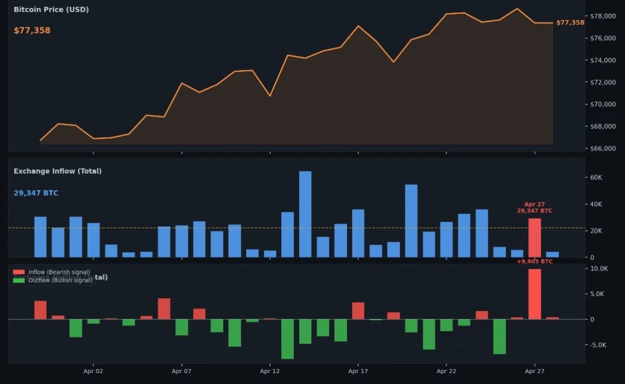The width and height of the screenshot is (625, 384).
Task: Click the $68,000 price axis label
Action: pyautogui.click(x=603, y=127)
